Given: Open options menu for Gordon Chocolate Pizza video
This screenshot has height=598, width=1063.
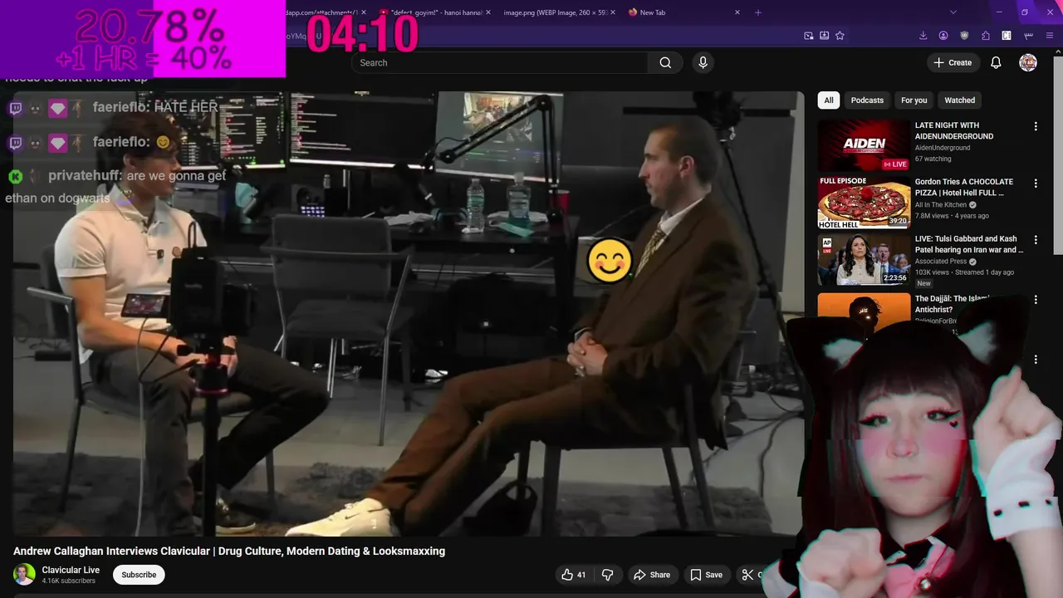Looking at the screenshot, I should coord(1036,183).
